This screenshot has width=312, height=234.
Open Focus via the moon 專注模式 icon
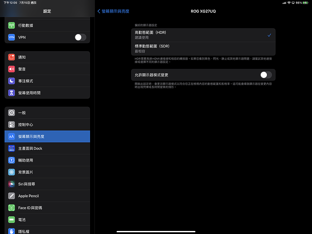point(12,81)
